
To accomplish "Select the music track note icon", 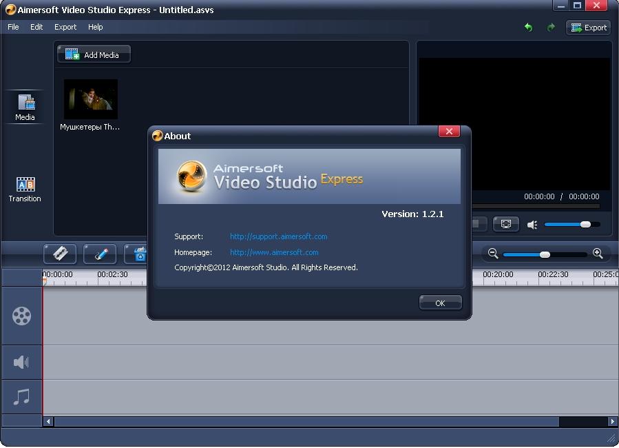I will click(x=21, y=396).
